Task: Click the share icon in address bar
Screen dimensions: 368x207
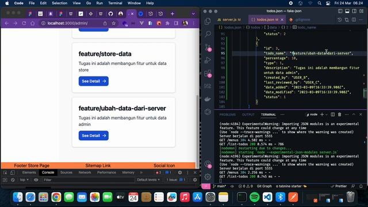Action: (105, 23)
